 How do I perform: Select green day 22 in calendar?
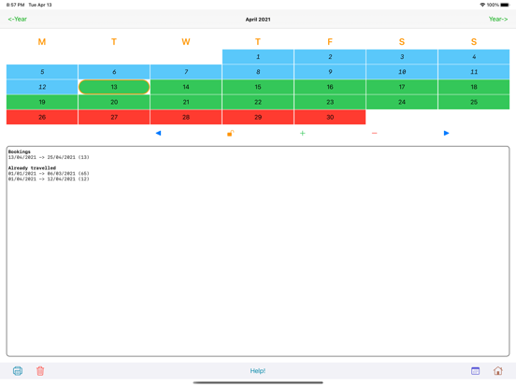coord(258,102)
